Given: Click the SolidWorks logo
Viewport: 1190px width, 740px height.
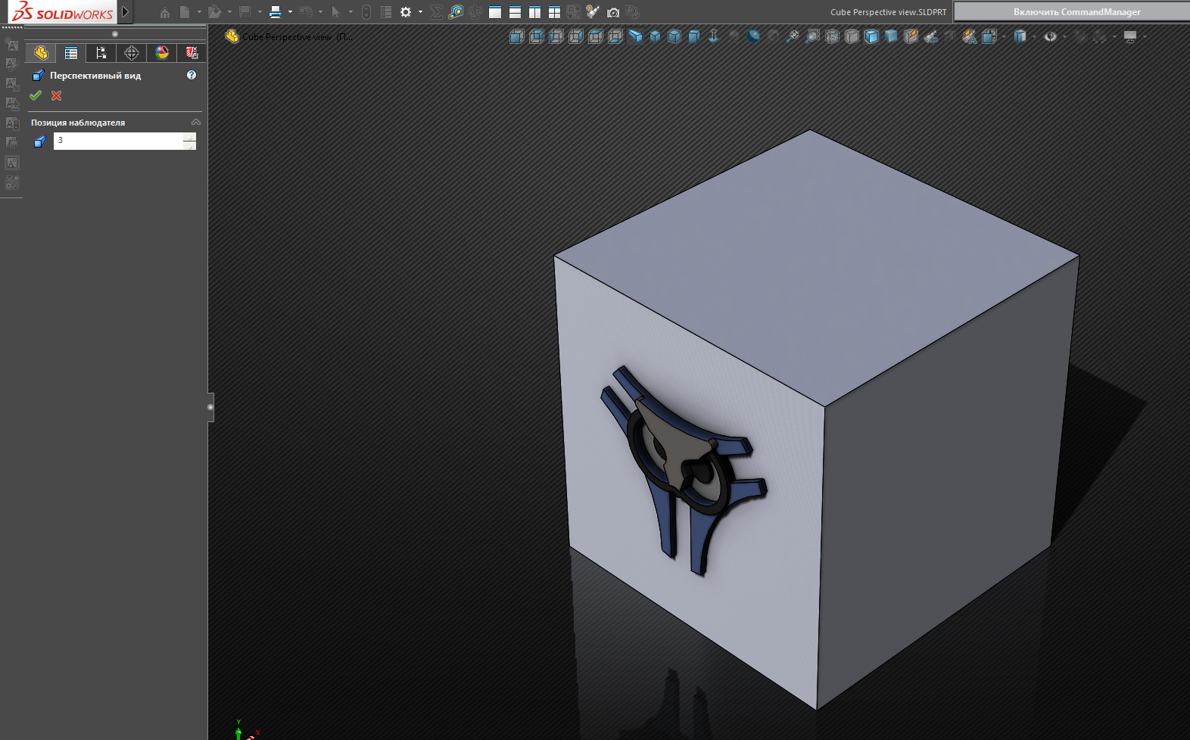Looking at the screenshot, I should pyautogui.click(x=62, y=12).
